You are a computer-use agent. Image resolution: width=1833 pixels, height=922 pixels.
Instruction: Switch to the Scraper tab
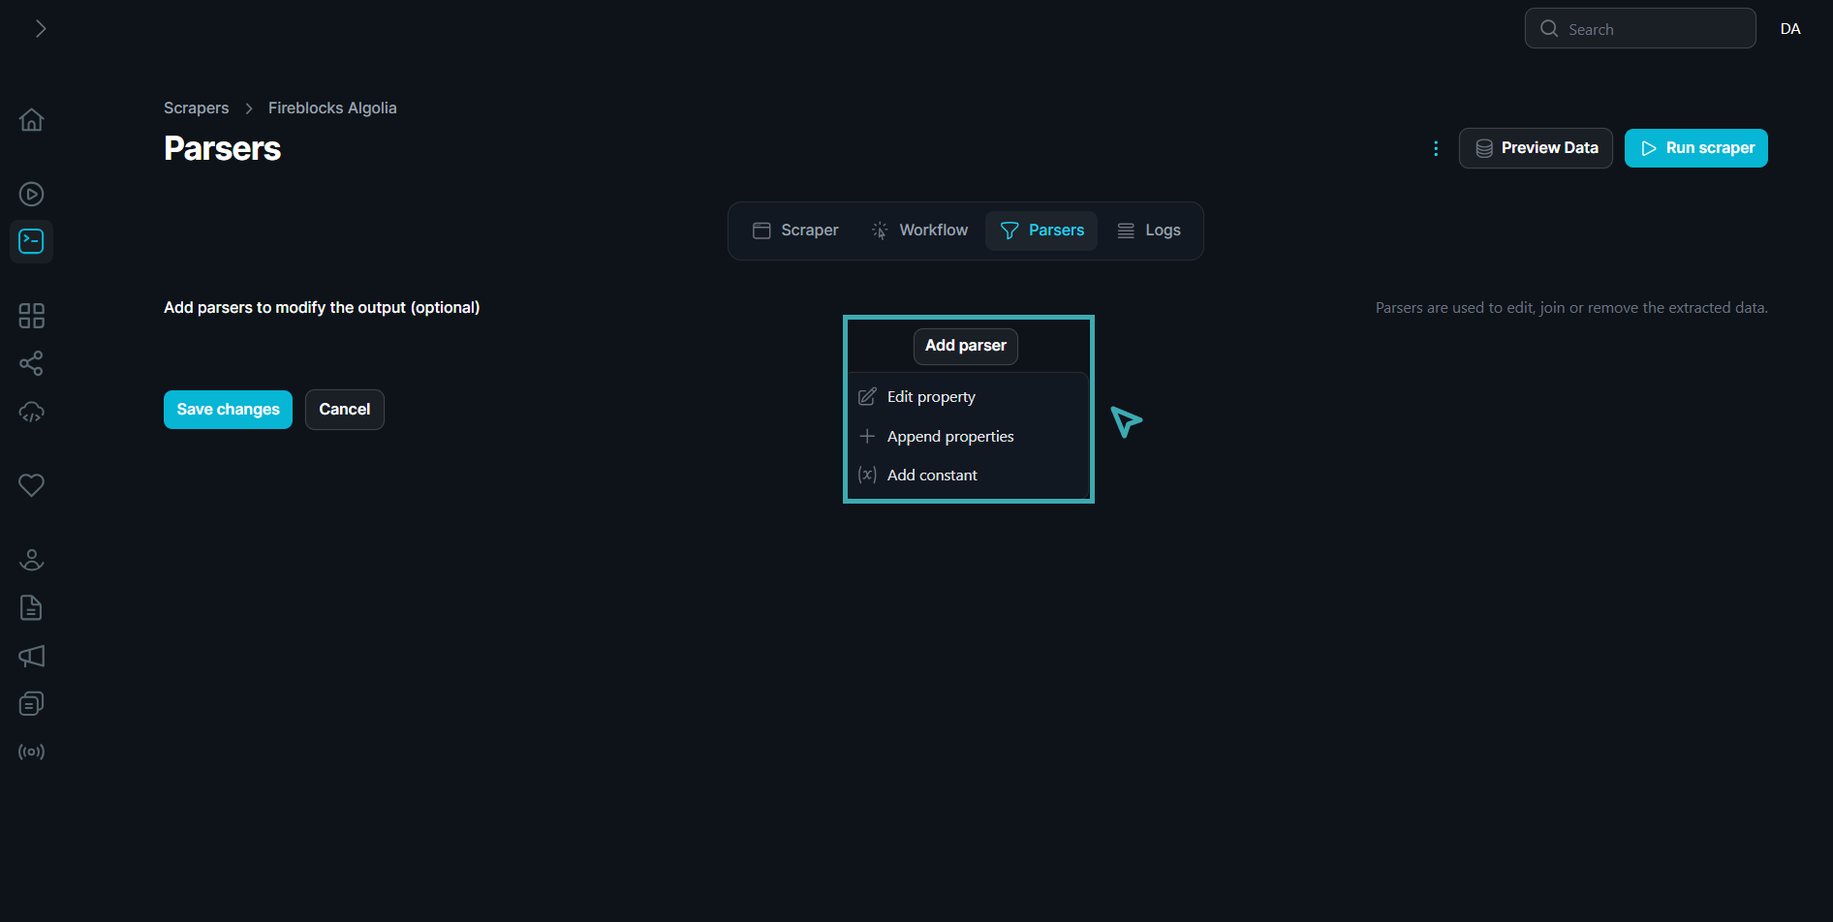[x=796, y=230]
